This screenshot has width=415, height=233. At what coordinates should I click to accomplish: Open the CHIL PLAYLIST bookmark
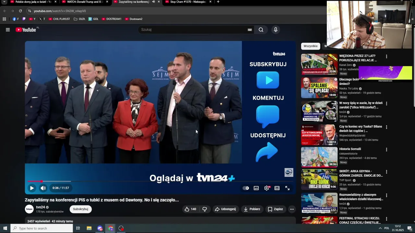coord(59,19)
